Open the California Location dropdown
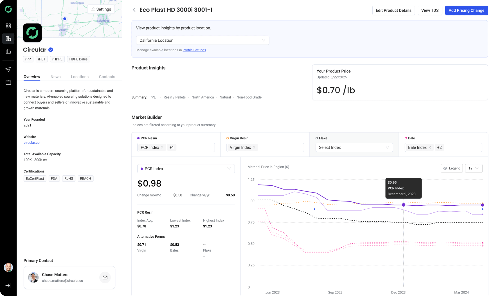Viewport: 497px width, 296px height. pos(203,40)
